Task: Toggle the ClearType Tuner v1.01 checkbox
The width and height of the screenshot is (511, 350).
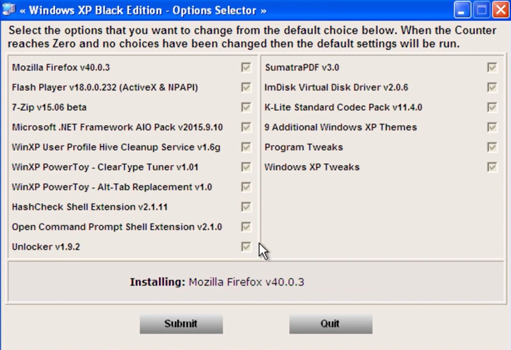Action: point(246,167)
